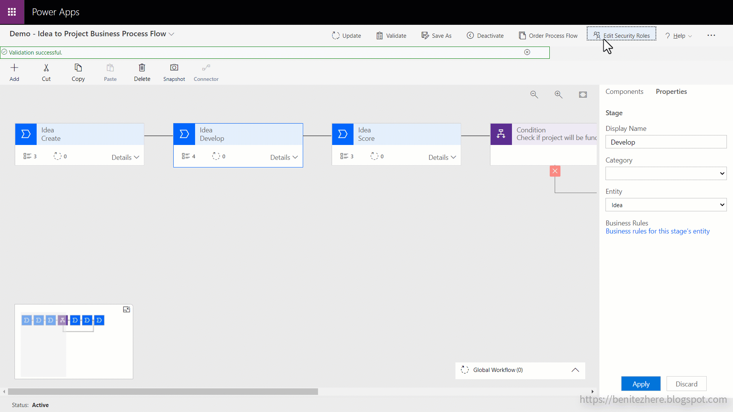Select the Condition branch icon

(501, 134)
